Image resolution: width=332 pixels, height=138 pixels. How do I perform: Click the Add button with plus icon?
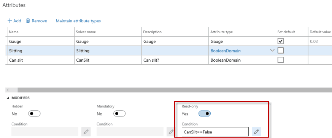pos(14,21)
